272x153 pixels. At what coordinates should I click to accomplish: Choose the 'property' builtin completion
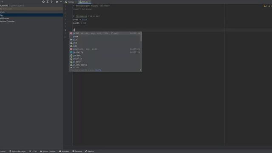105,52
